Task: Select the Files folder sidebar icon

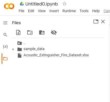Action: point(5,59)
